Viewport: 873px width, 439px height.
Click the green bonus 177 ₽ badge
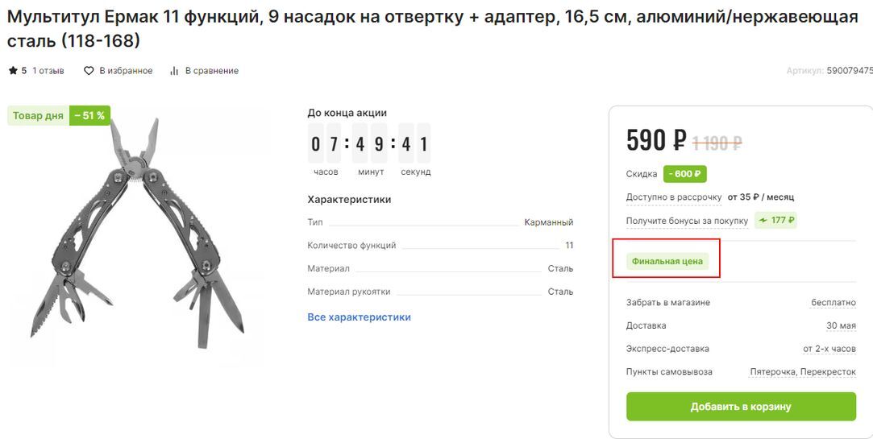pos(775,220)
